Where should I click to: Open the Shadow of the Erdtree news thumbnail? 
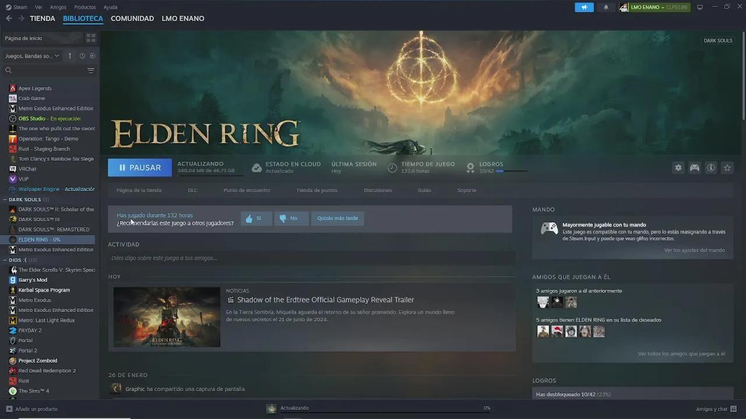(x=167, y=317)
